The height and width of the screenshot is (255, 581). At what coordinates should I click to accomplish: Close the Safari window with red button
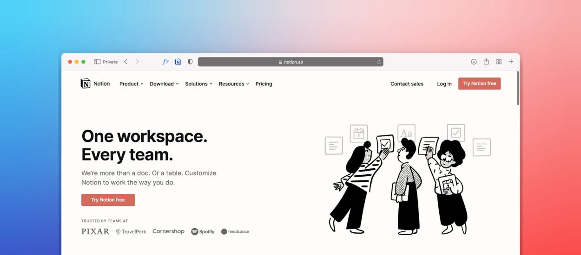click(70, 62)
